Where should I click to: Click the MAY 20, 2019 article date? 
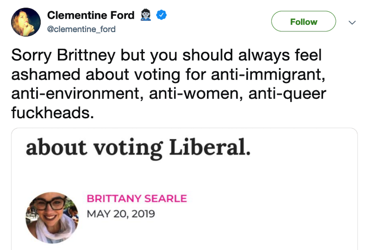pyautogui.click(x=120, y=213)
